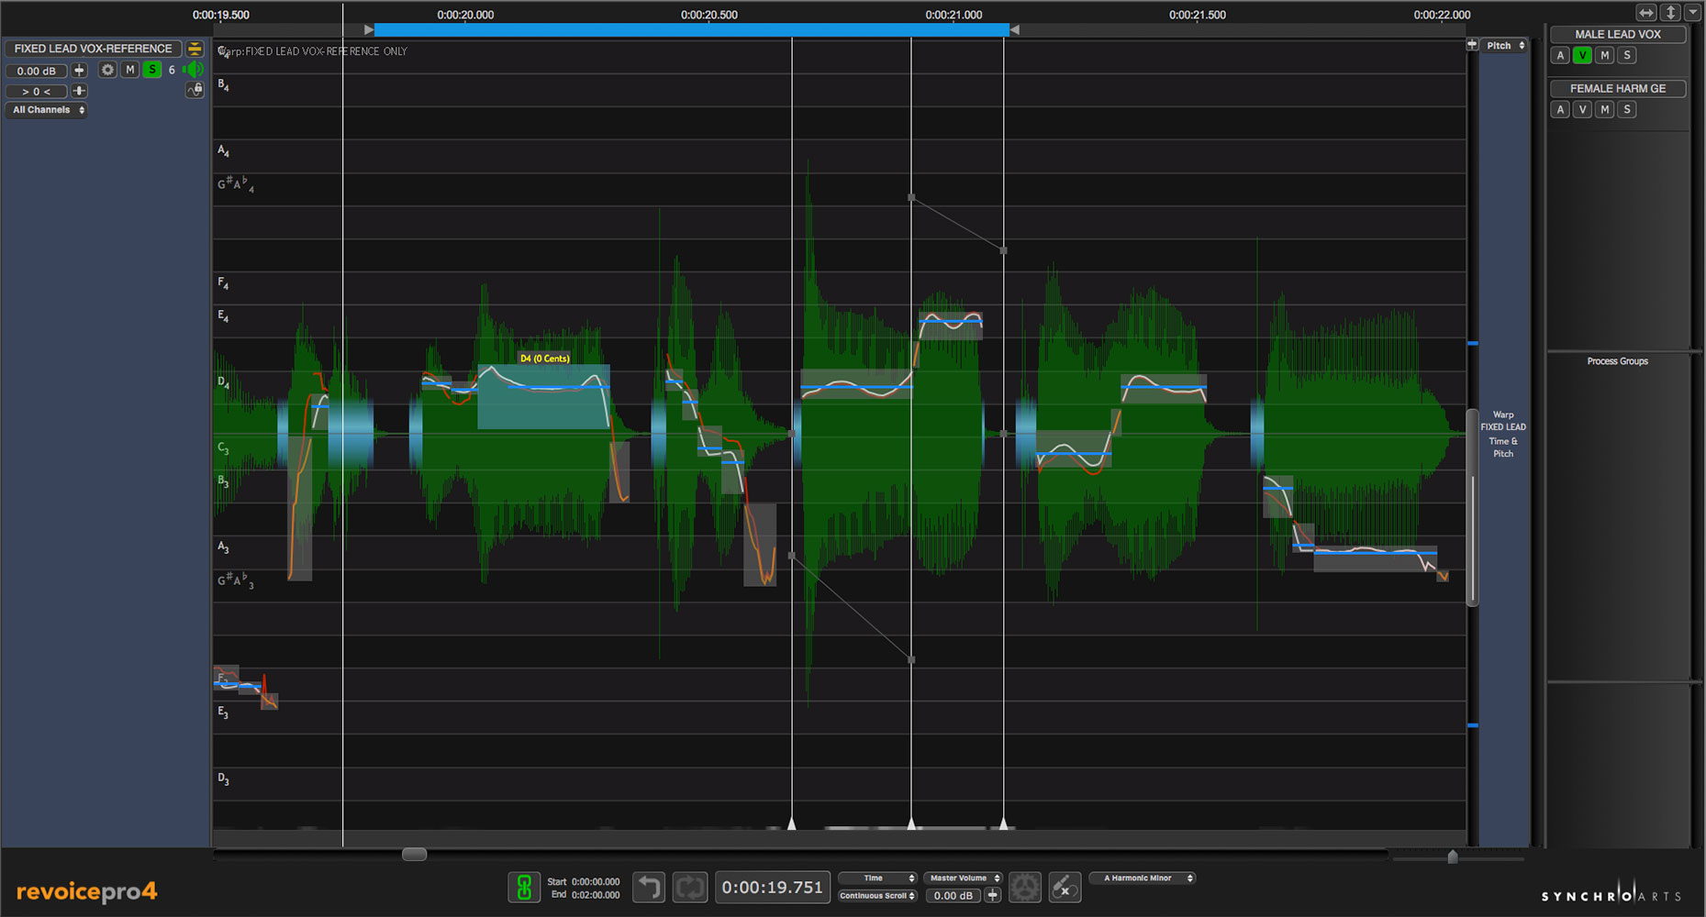This screenshot has width=1706, height=917.
Task: Click the MALE LEAD VOX track name button
Action: pos(1618,34)
